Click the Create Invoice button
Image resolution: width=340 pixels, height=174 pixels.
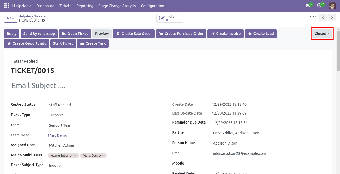tap(226, 34)
